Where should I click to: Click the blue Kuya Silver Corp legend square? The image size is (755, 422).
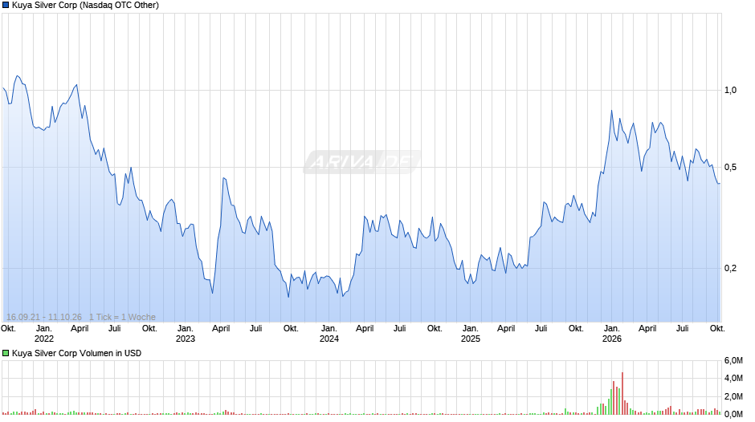[x=6, y=6]
